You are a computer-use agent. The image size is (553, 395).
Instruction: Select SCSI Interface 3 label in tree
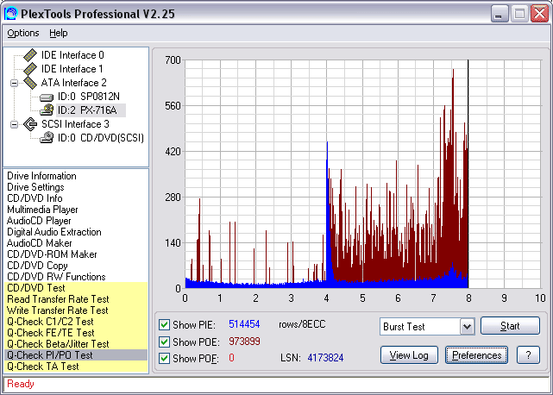pos(75,124)
